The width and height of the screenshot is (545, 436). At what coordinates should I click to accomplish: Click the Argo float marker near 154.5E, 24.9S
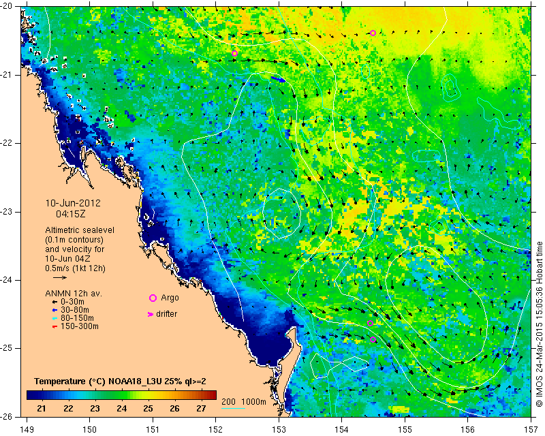pyautogui.click(x=373, y=340)
